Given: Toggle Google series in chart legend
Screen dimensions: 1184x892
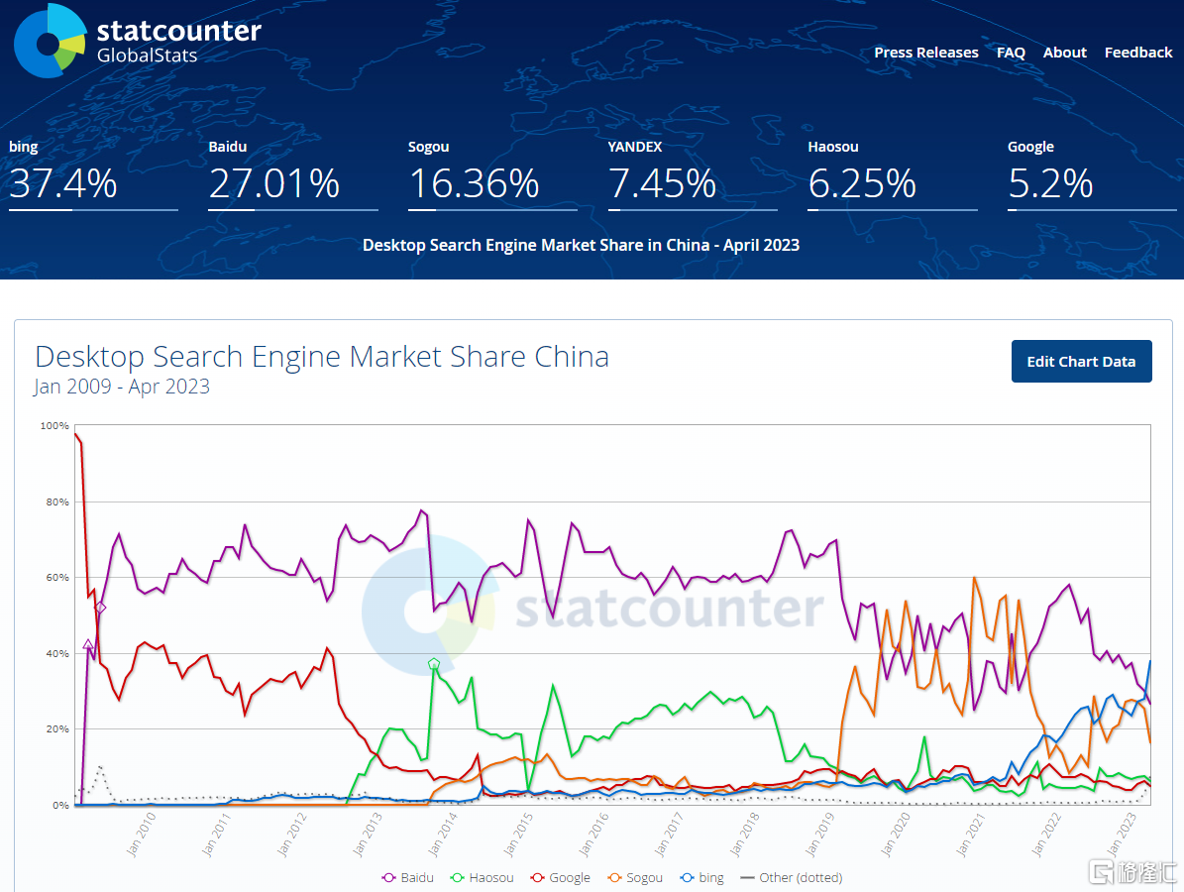Looking at the screenshot, I should pyautogui.click(x=560, y=878).
